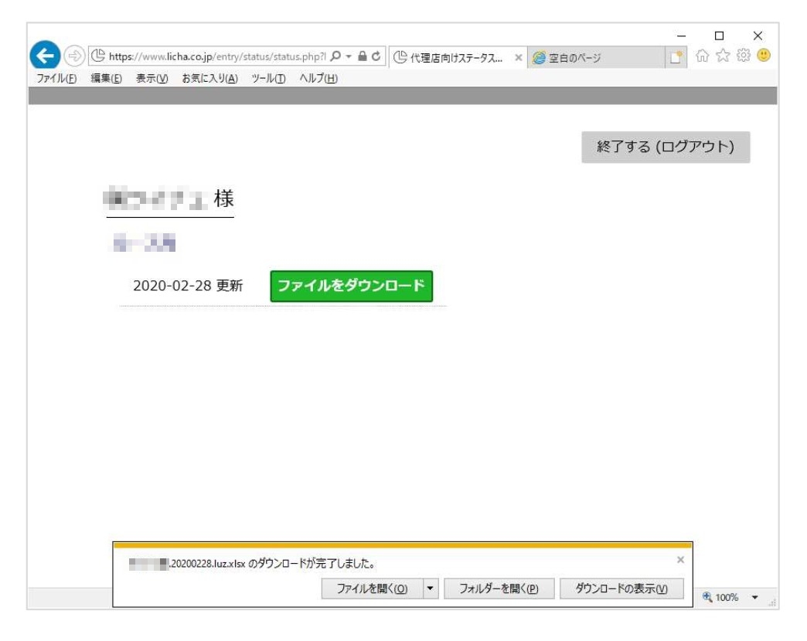
Task: Dismiss the download notification bar
Action: point(680,560)
